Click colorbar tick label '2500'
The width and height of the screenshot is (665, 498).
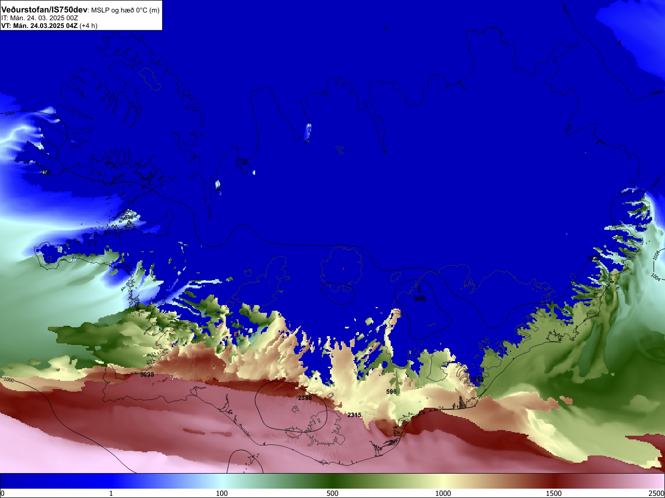pos(656,493)
